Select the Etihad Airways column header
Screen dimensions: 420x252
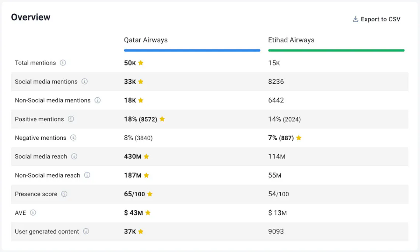(x=291, y=40)
